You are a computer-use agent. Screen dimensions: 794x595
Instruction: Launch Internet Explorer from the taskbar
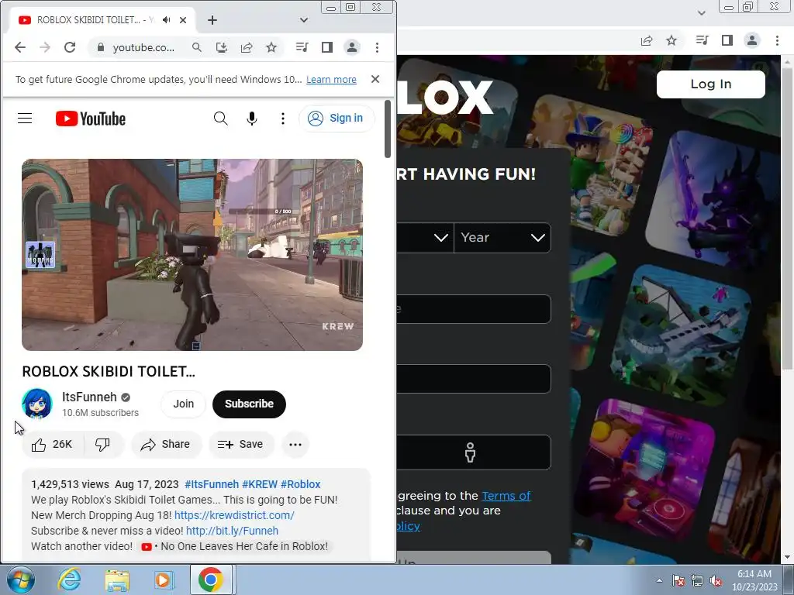(69, 580)
